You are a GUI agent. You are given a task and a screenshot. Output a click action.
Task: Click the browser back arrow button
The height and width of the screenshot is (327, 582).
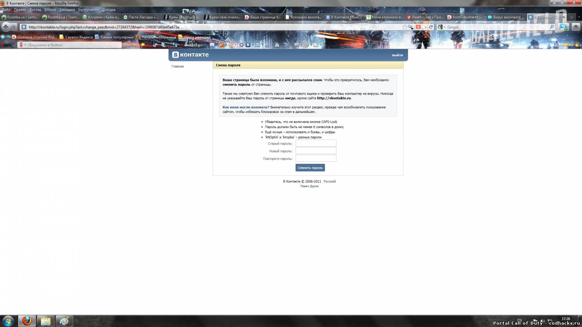pos(6,27)
